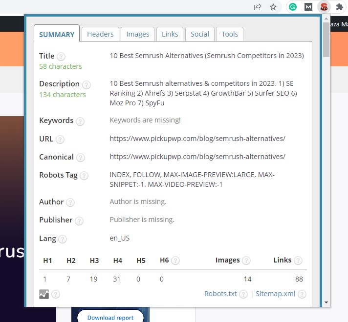Open the Tools tab
The image size is (348, 322).
[230, 34]
